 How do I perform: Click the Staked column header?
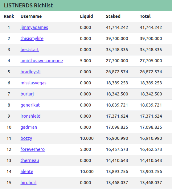pyautogui.click(x=113, y=16)
